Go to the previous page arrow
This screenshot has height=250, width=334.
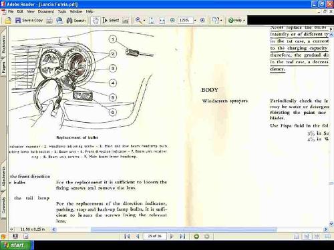pyautogui.click(x=138, y=236)
